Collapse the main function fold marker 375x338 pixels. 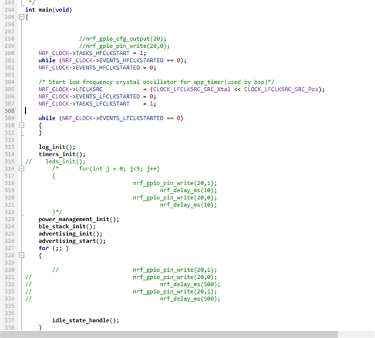pos(22,17)
